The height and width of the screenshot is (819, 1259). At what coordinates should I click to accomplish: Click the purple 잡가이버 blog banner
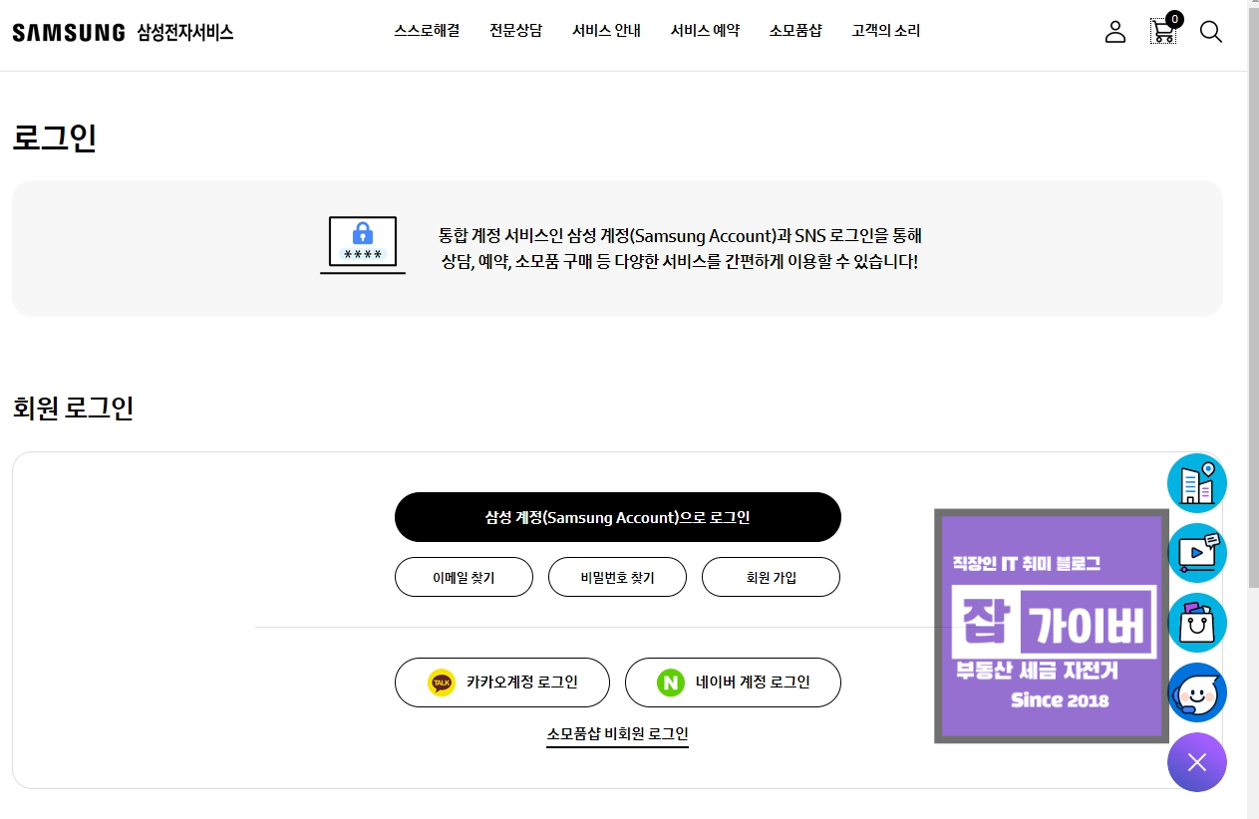point(1052,626)
